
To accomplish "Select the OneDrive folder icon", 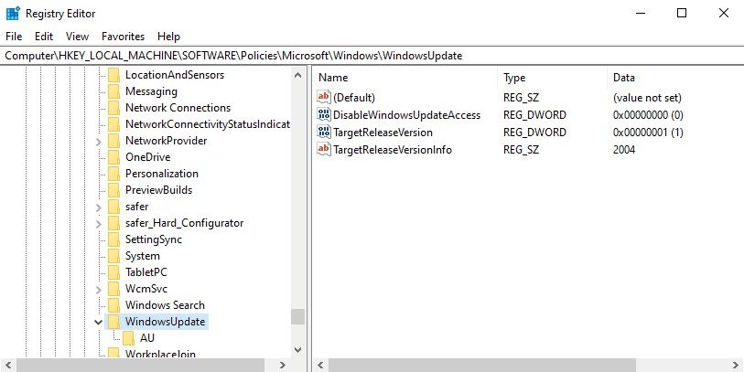I will click(x=113, y=157).
